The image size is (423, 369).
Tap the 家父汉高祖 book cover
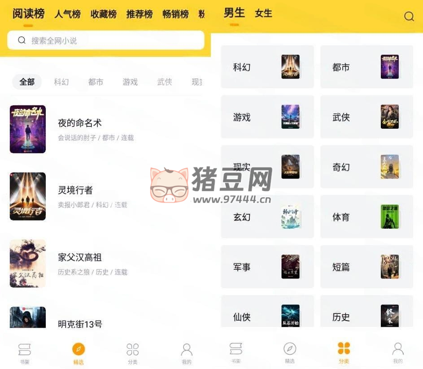click(28, 263)
